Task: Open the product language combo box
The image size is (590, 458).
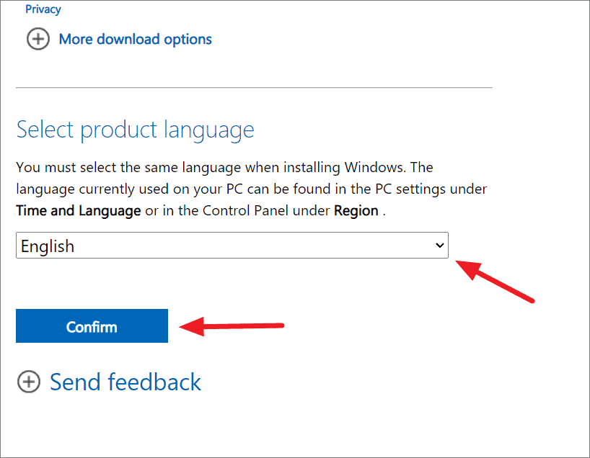Action: point(232,246)
